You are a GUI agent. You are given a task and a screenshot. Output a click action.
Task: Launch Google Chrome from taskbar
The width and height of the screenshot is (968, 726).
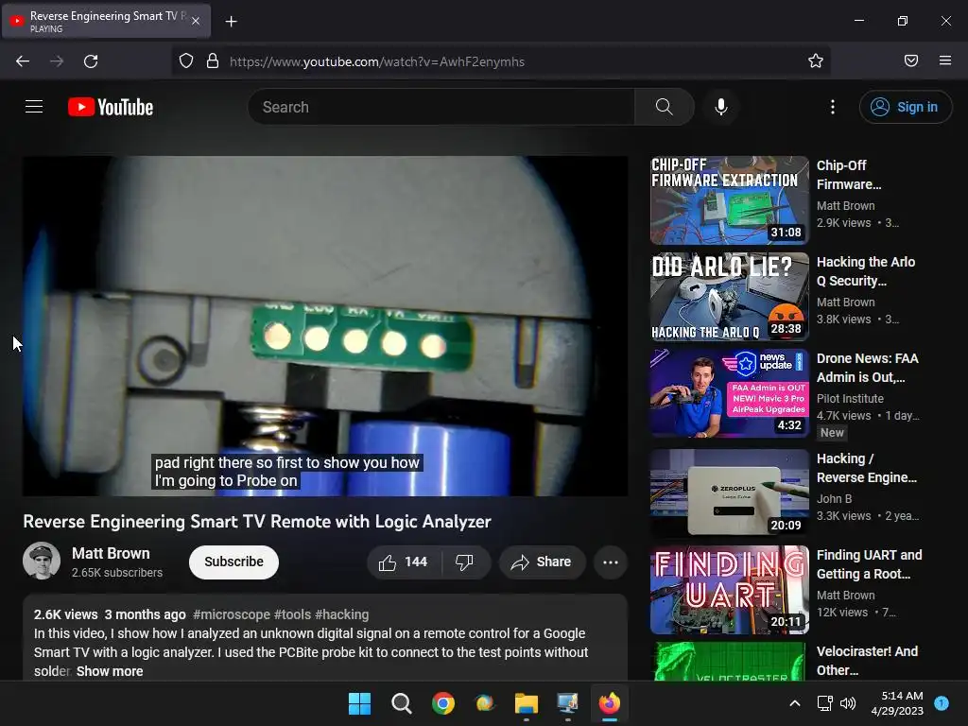coord(442,703)
